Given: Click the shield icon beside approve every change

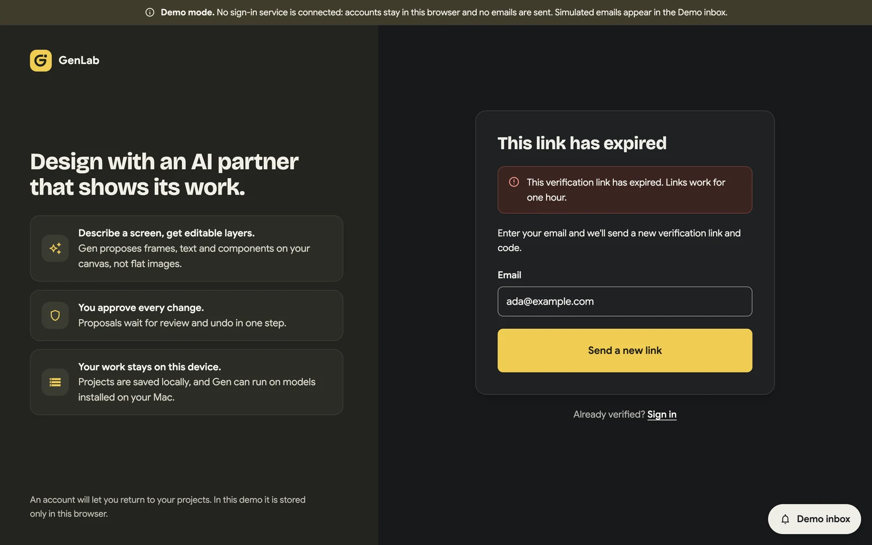Looking at the screenshot, I should [x=55, y=316].
